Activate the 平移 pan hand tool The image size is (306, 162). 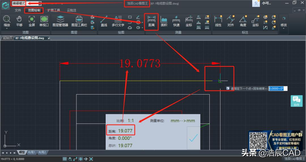19,21
